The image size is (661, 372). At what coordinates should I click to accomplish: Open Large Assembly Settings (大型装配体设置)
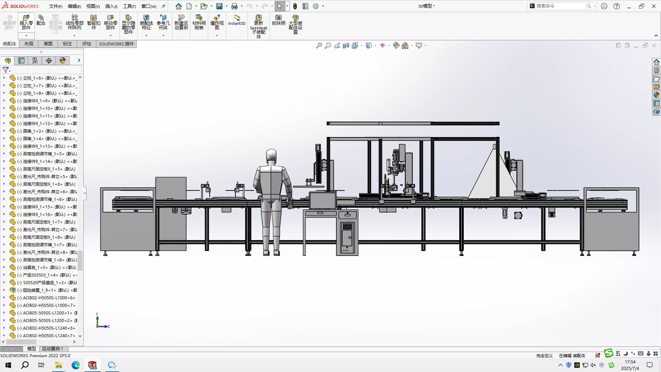pyautogui.click(x=295, y=24)
